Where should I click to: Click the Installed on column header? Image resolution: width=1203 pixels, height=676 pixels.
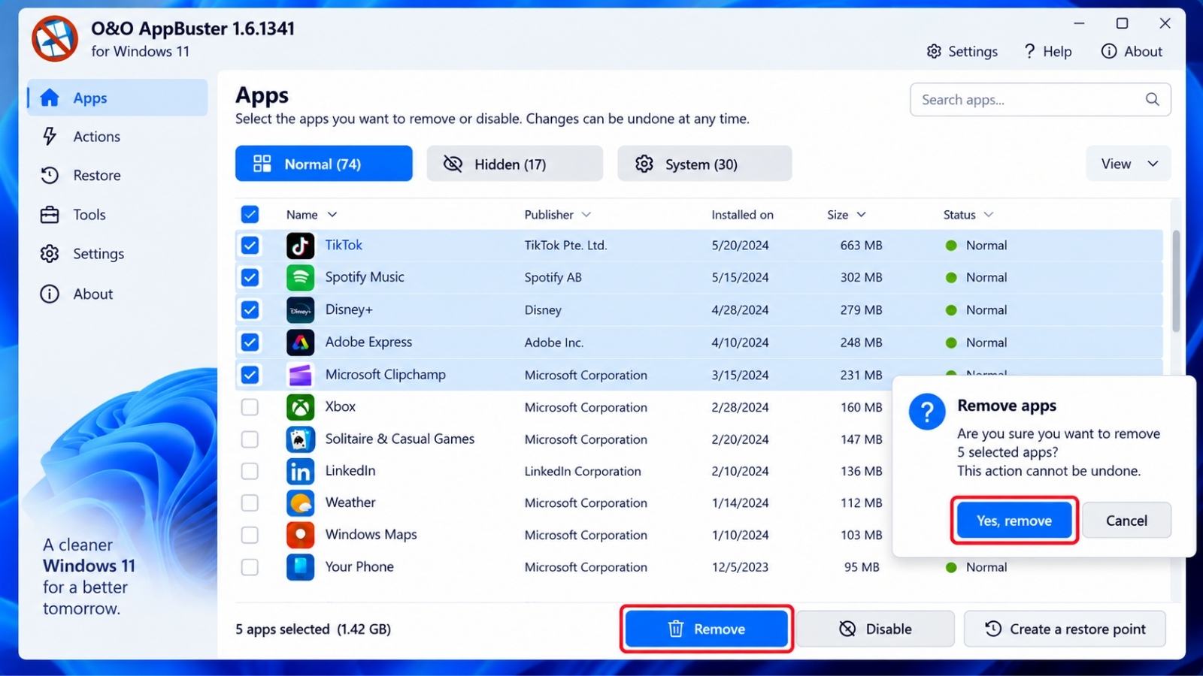pyautogui.click(x=742, y=215)
